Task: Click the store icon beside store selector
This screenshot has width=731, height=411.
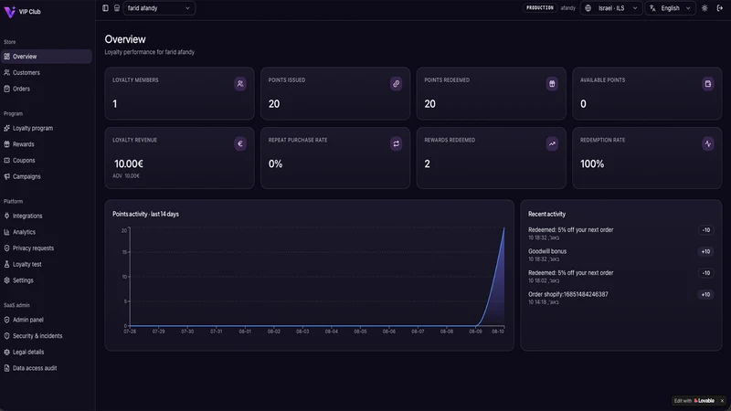Action: 117,8
